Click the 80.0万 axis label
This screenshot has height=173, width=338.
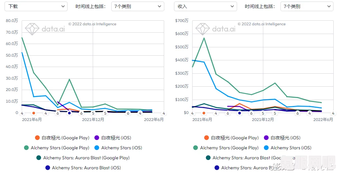[12, 21]
